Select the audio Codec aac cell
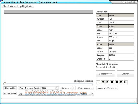Image resolution: width=138 pixels, height=104 pixels. [x=121, y=48]
